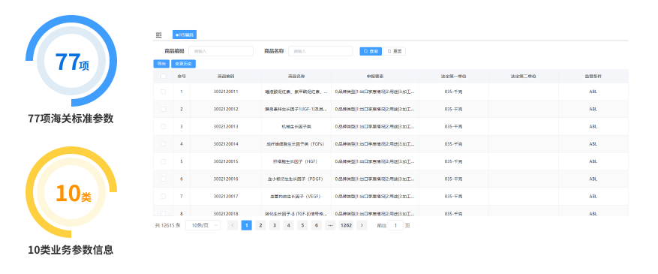Focus the 商品名称 search input
This screenshot has height=274, width=658.
(320, 51)
